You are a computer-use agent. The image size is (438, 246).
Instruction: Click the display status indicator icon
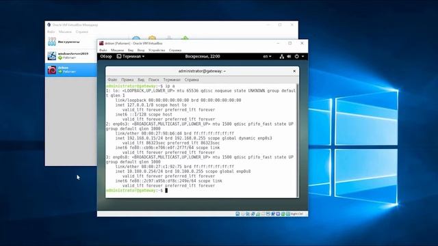point(268,214)
